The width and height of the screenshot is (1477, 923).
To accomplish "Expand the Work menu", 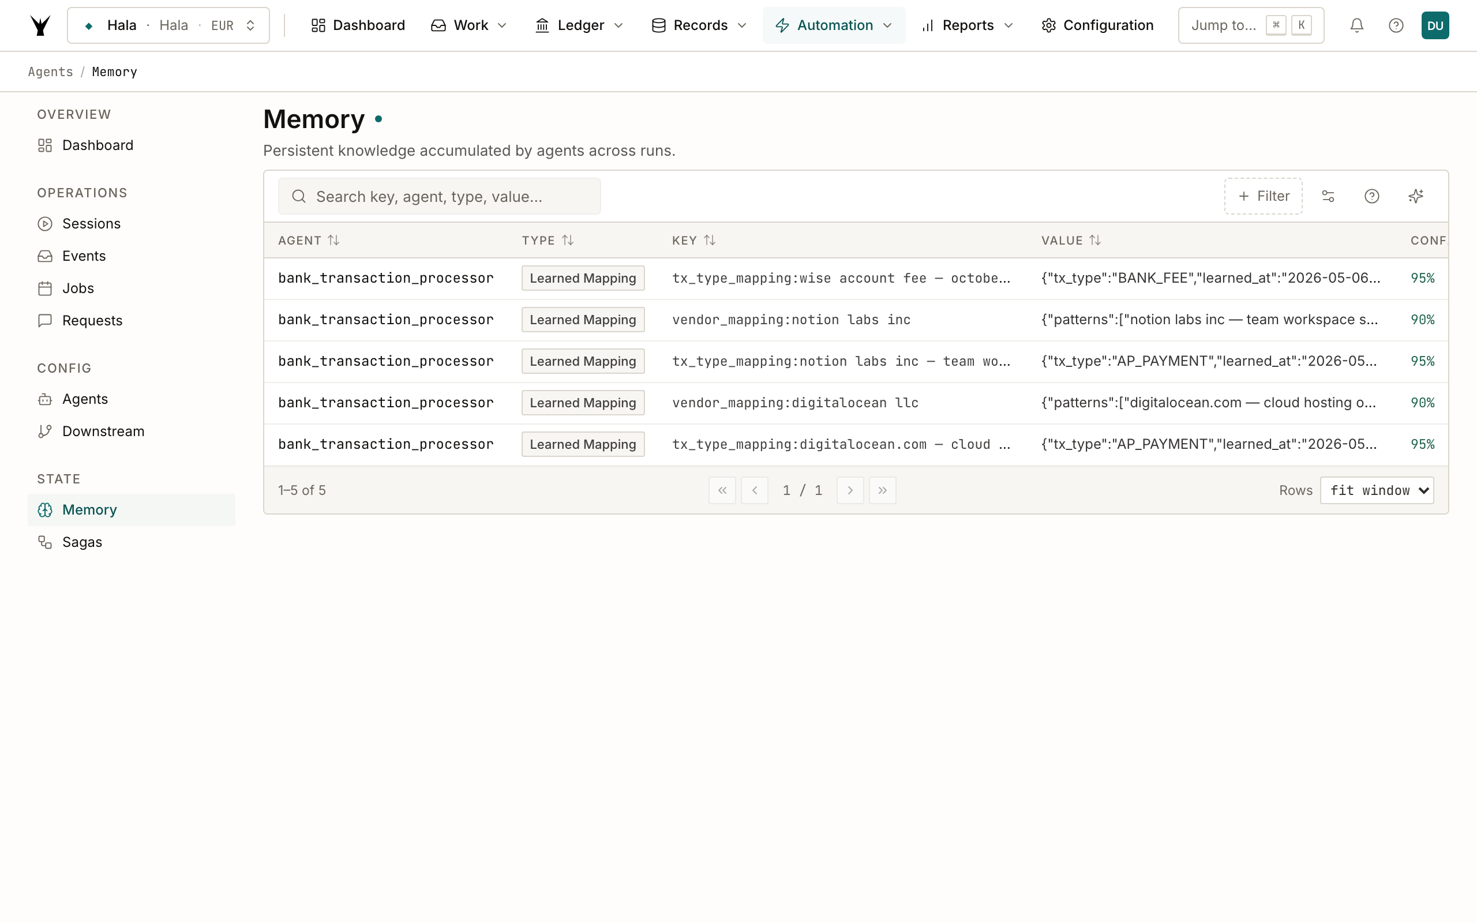I will [468, 25].
